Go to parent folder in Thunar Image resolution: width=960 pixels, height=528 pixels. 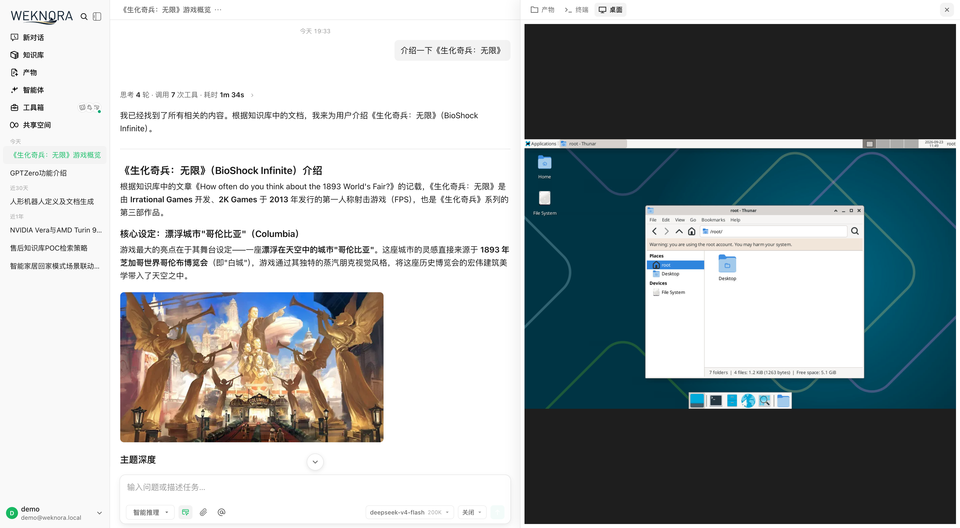[679, 231]
